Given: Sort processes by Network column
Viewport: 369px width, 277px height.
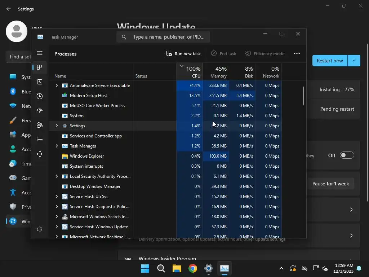Looking at the screenshot, I should click(268, 72).
